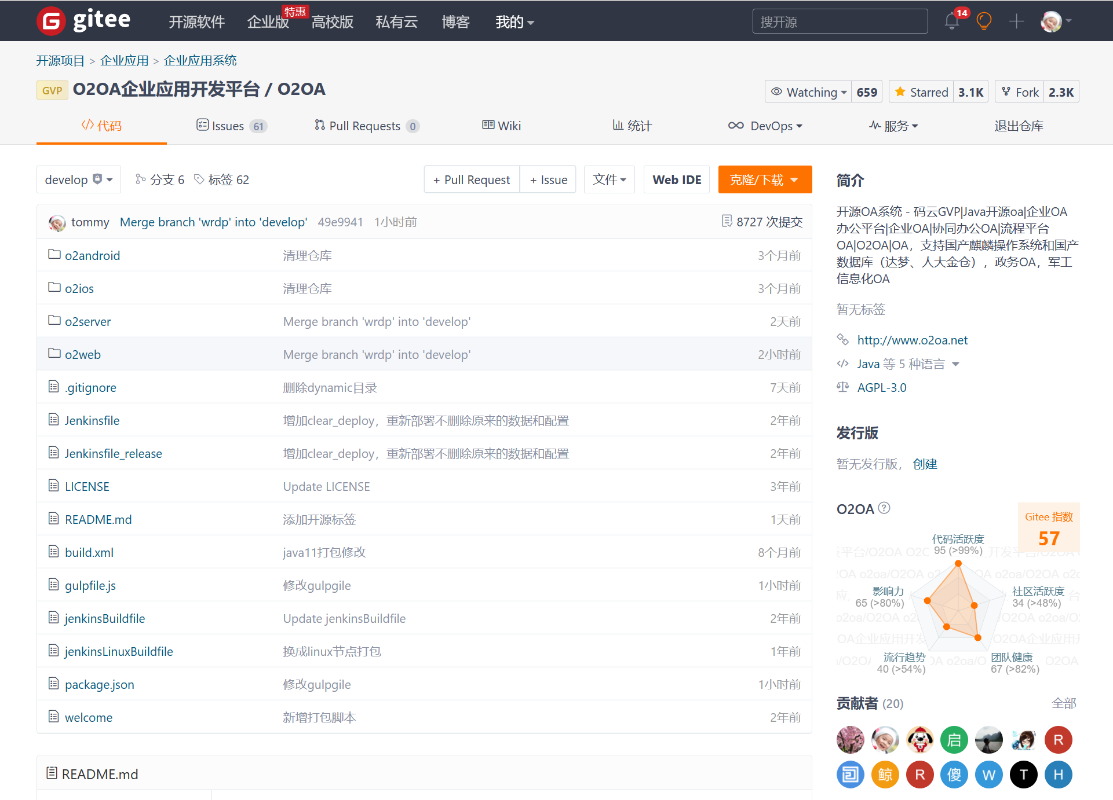Click the O2OA index help question icon
The height and width of the screenshot is (800, 1113).
coord(884,508)
